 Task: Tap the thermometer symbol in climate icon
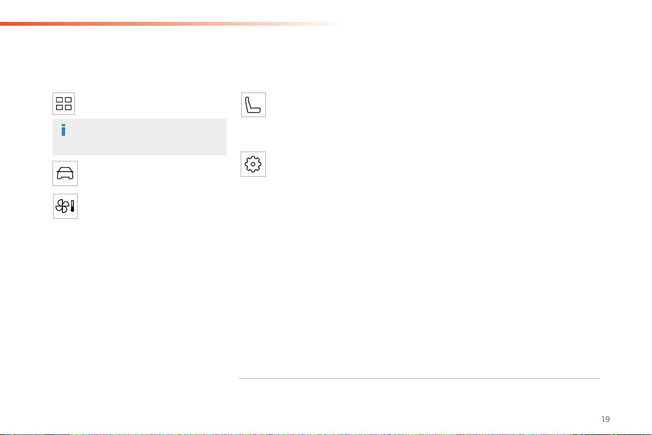click(72, 206)
